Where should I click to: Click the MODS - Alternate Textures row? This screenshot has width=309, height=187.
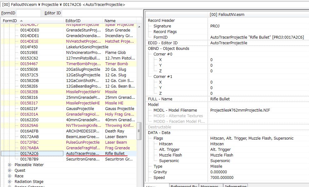[228, 116]
